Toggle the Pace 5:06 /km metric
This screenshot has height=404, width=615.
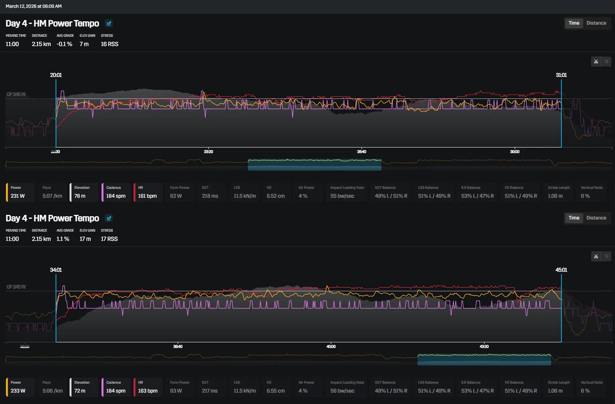click(x=52, y=387)
